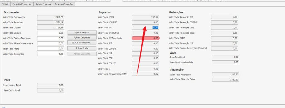Select the Valor Total Retenção INSS field
Viewport: 285px width, 108px height.
tap(225, 33)
